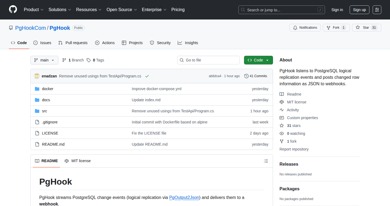390x206 pixels.
Task: Click the bell Notifications button
Action: pos(305,28)
